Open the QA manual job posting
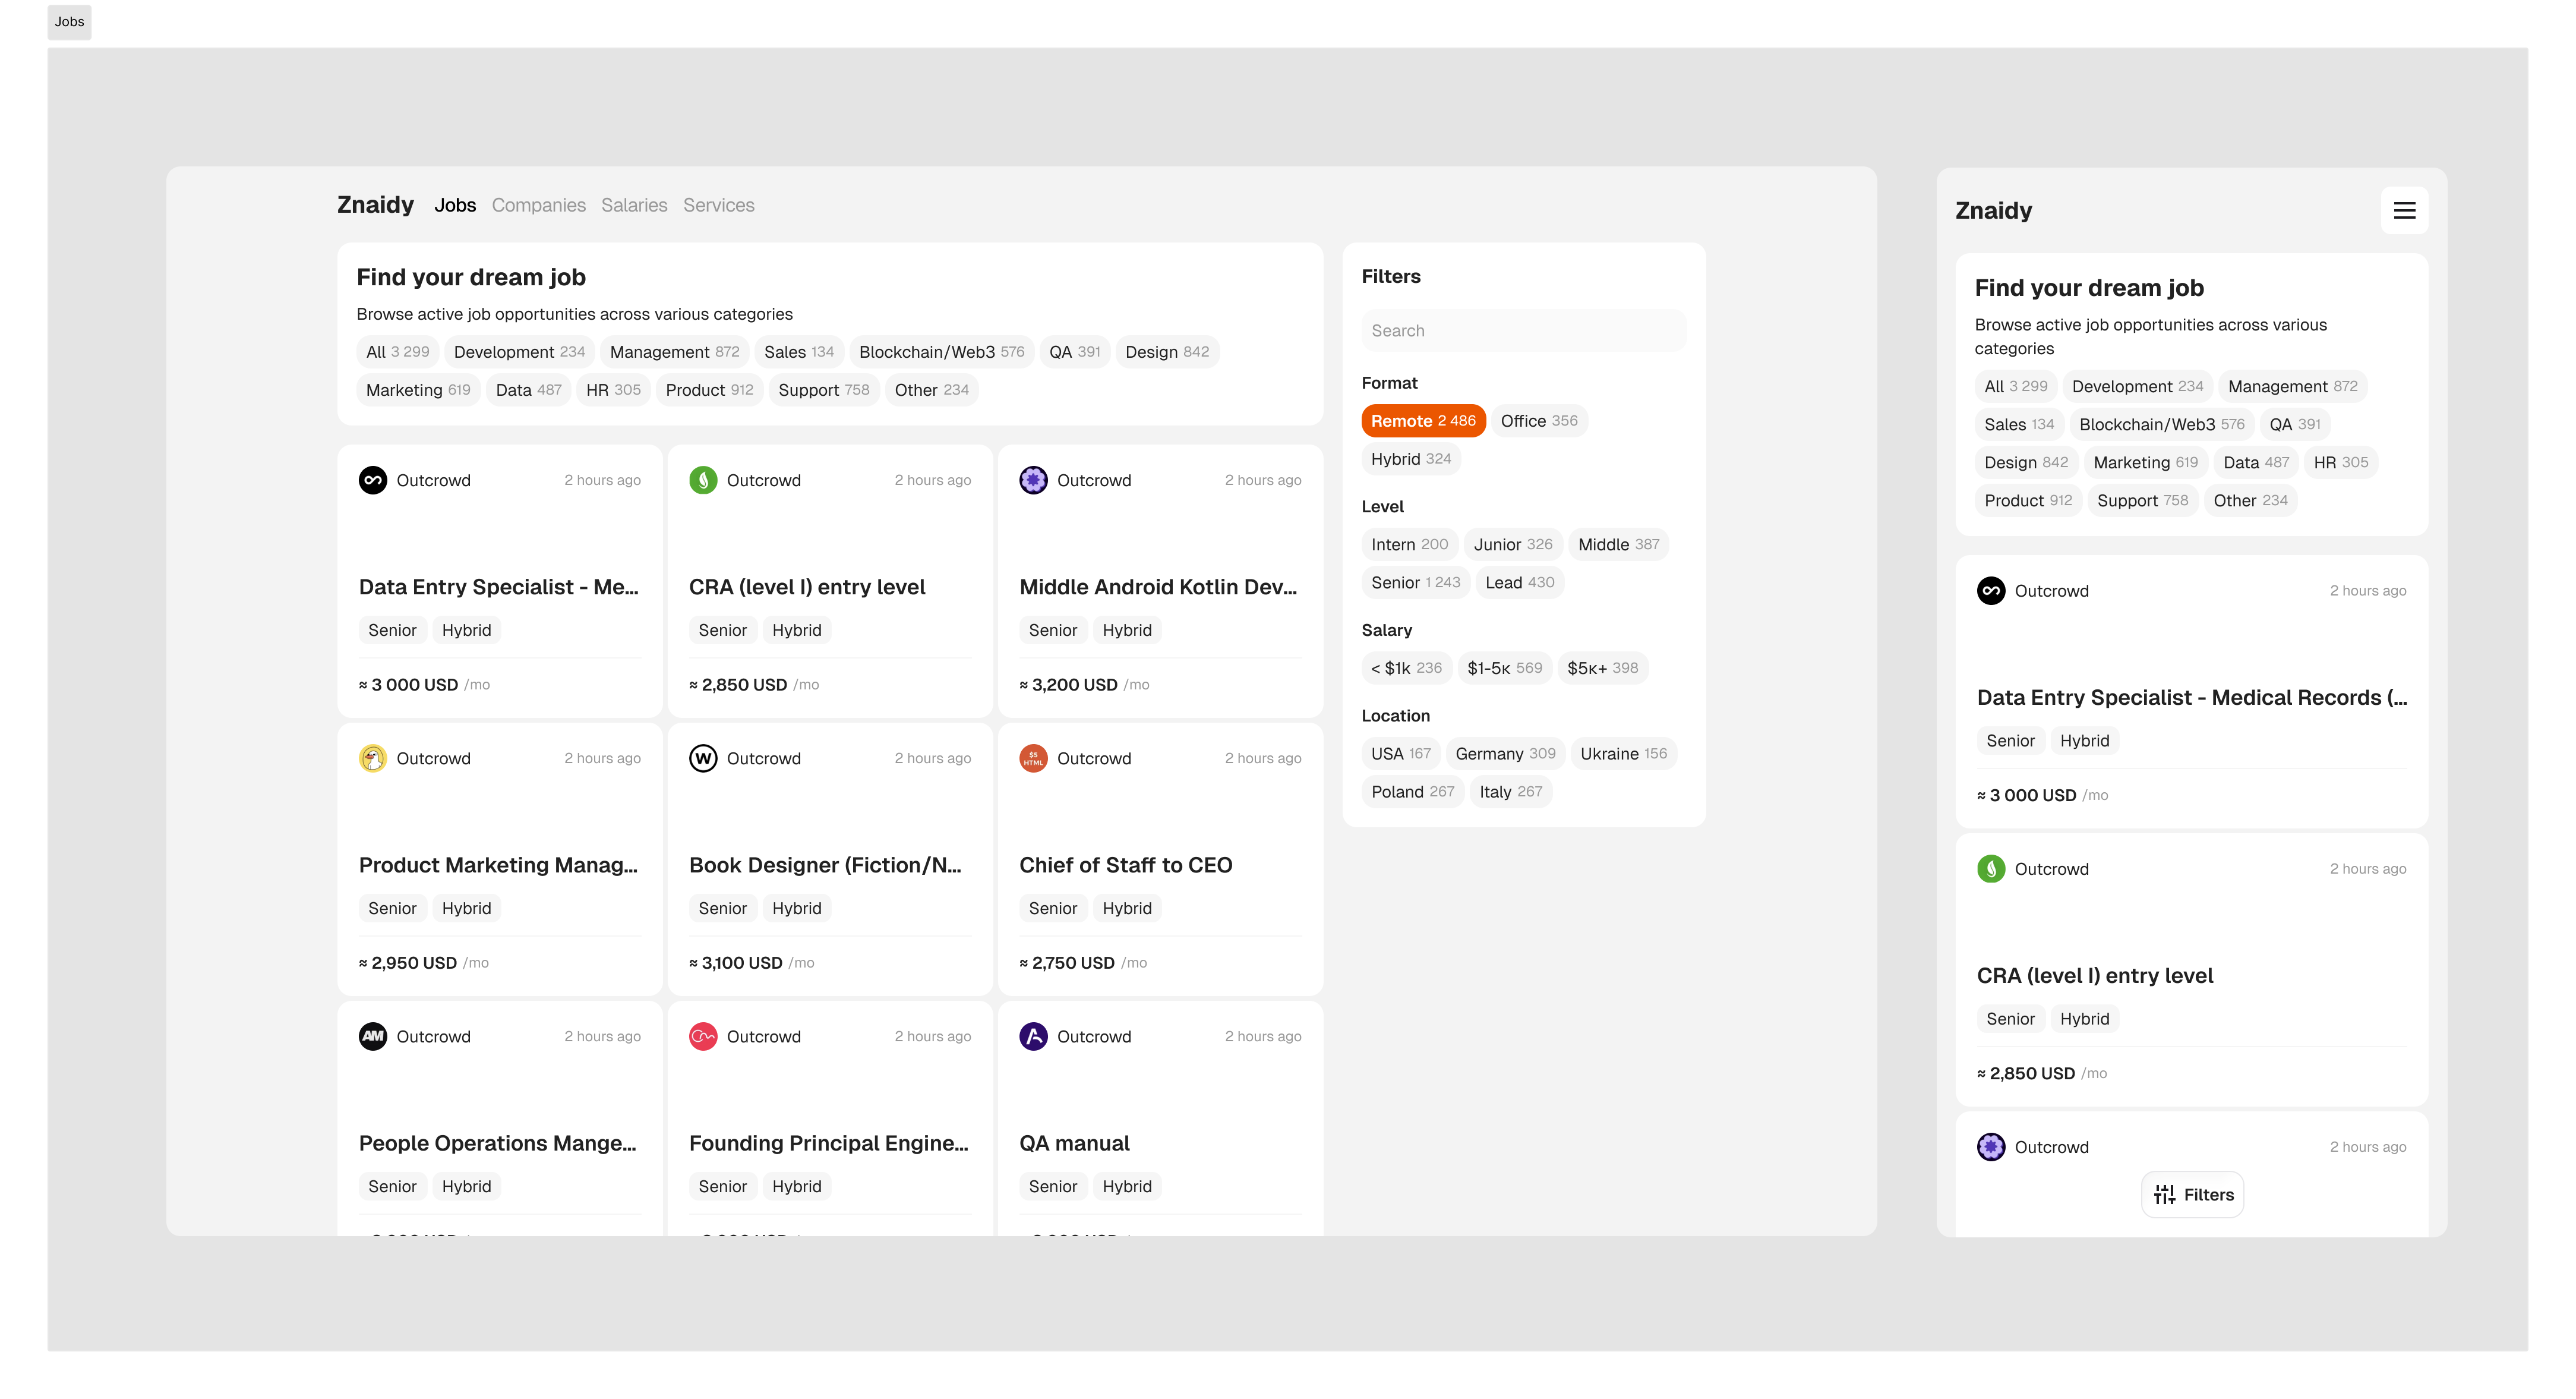Viewport: 2576px width, 1399px height. (1074, 1142)
